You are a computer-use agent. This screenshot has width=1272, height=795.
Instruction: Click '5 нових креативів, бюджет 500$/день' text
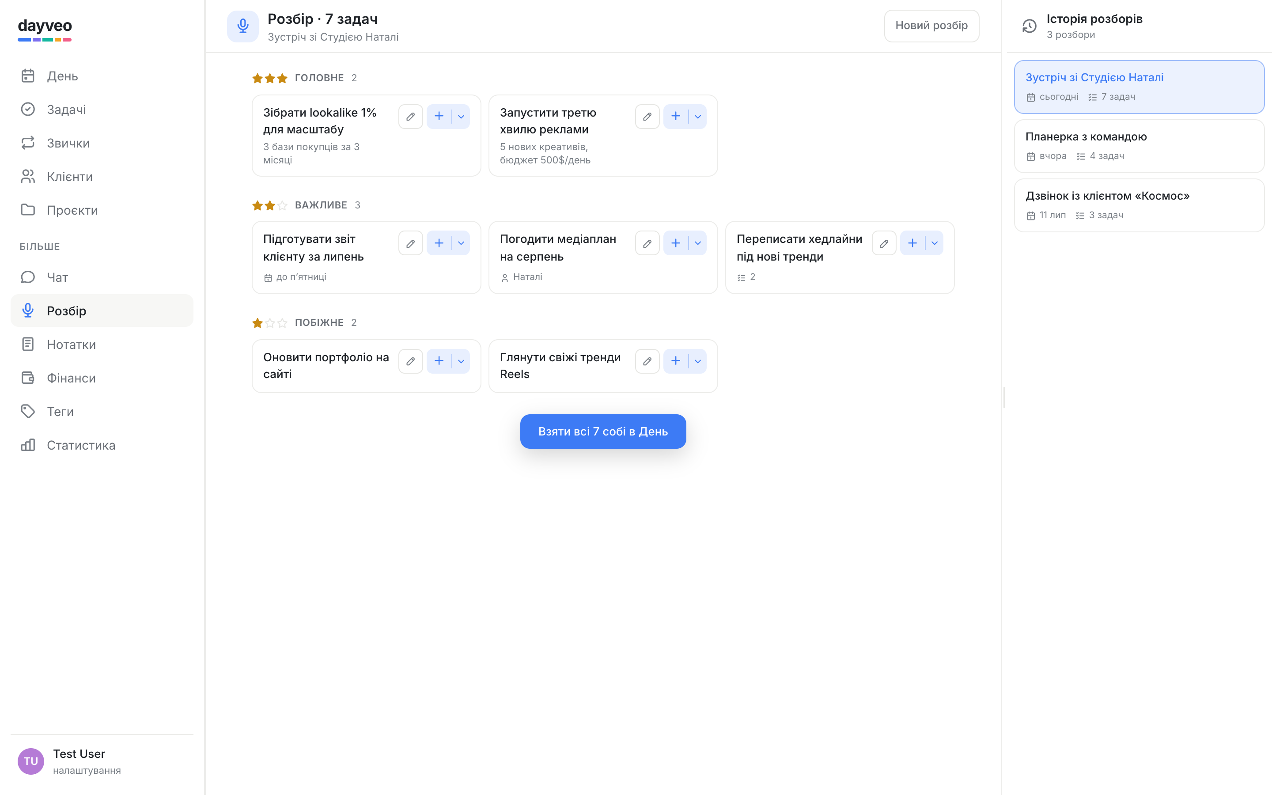click(545, 154)
